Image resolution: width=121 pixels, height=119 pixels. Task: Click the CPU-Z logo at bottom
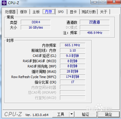(x=13, y=114)
